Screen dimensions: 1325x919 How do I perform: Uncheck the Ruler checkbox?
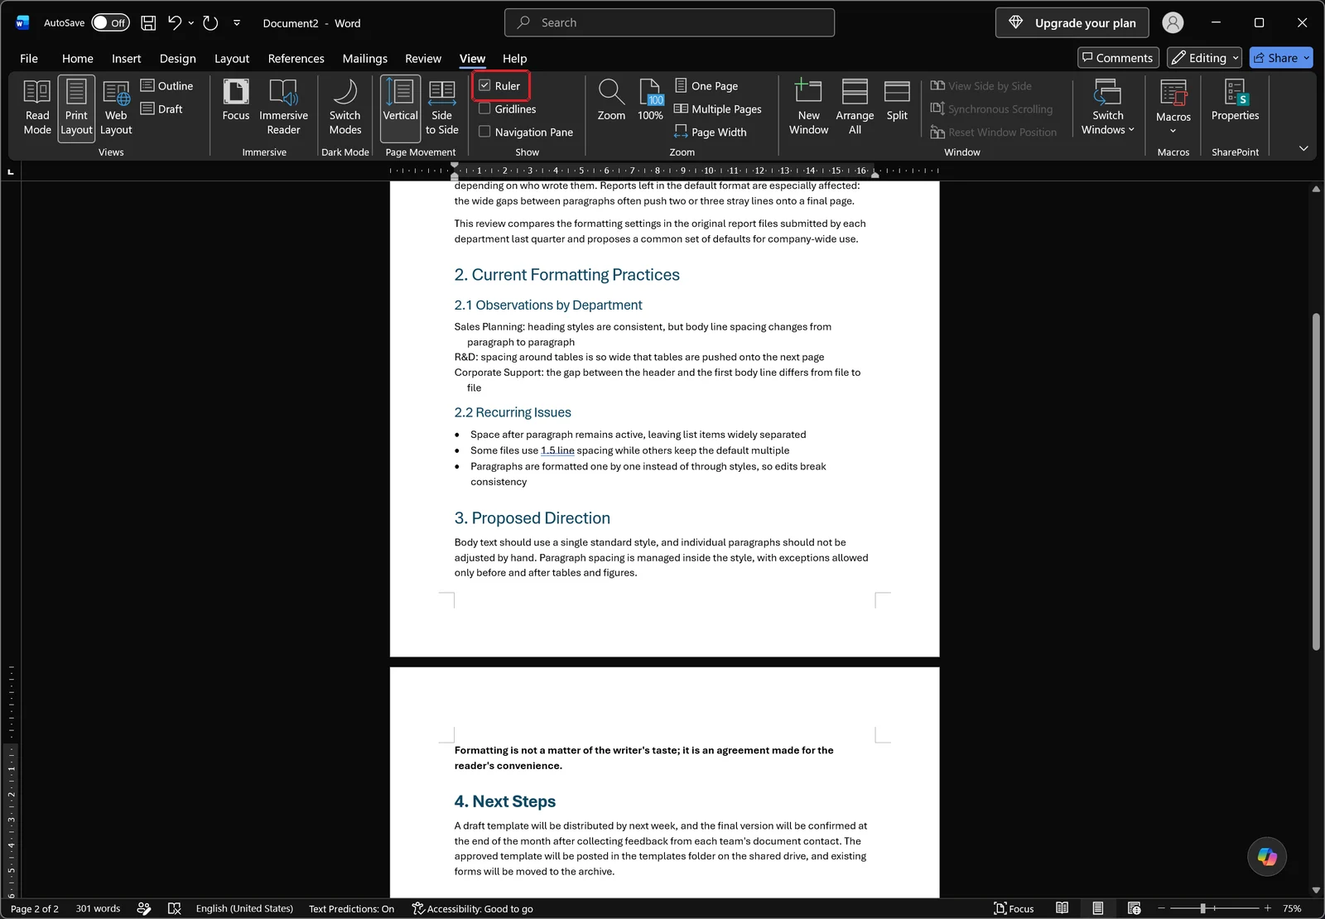pos(484,85)
